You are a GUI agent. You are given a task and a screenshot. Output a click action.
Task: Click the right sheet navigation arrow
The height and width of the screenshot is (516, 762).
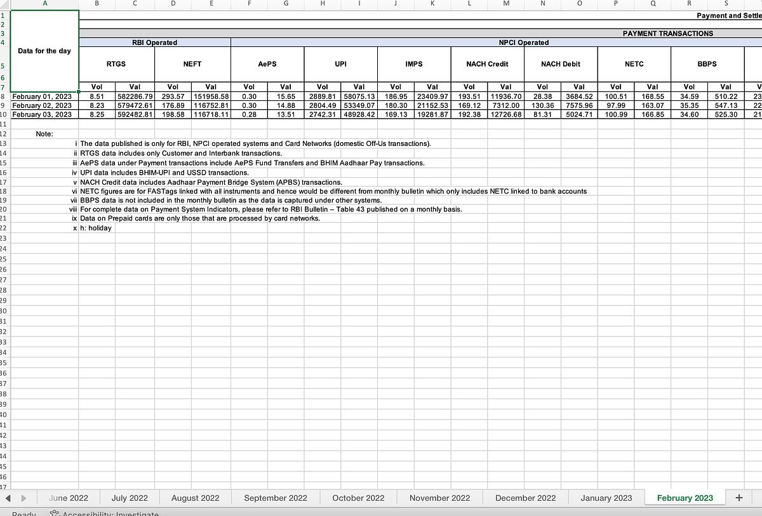(x=23, y=498)
